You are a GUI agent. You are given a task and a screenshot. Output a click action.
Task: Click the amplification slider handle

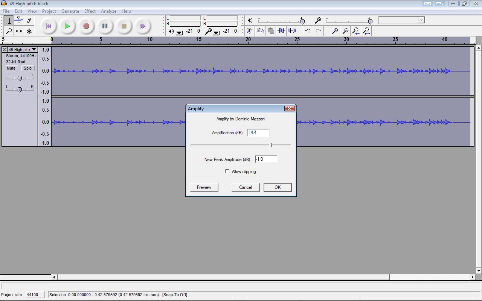pyautogui.click(x=272, y=145)
